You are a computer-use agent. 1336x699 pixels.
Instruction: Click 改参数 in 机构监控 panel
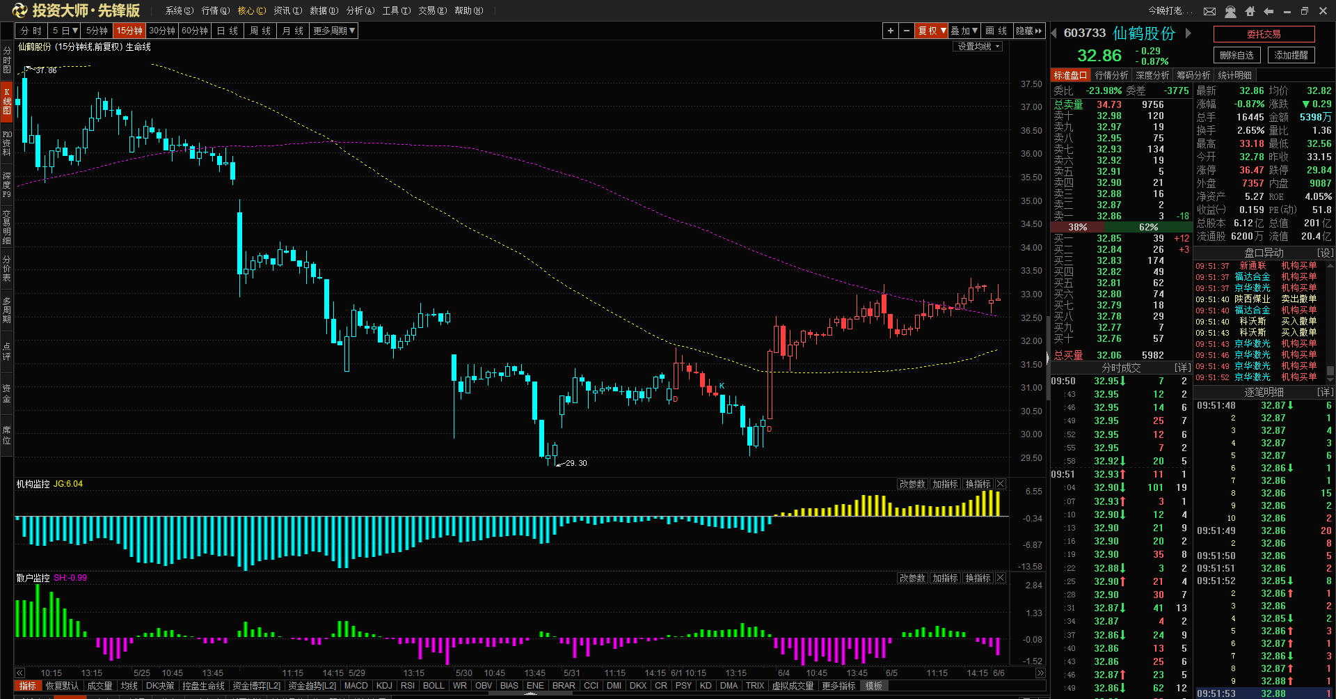tap(912, 484)
